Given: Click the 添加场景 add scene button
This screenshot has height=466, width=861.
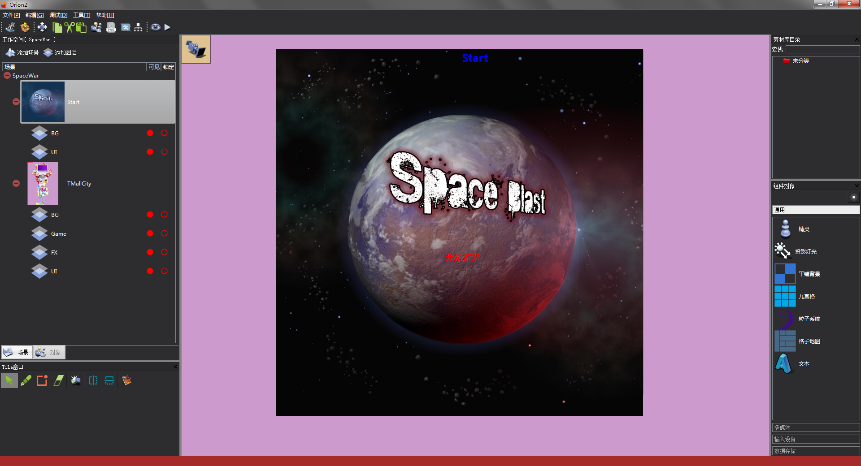Looking at the screenshot, I should pos(22,52).
